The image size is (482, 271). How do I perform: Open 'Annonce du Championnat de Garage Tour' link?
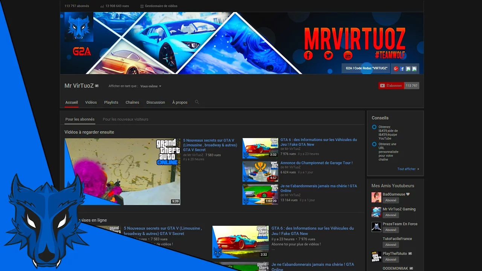tap(316, 163)
